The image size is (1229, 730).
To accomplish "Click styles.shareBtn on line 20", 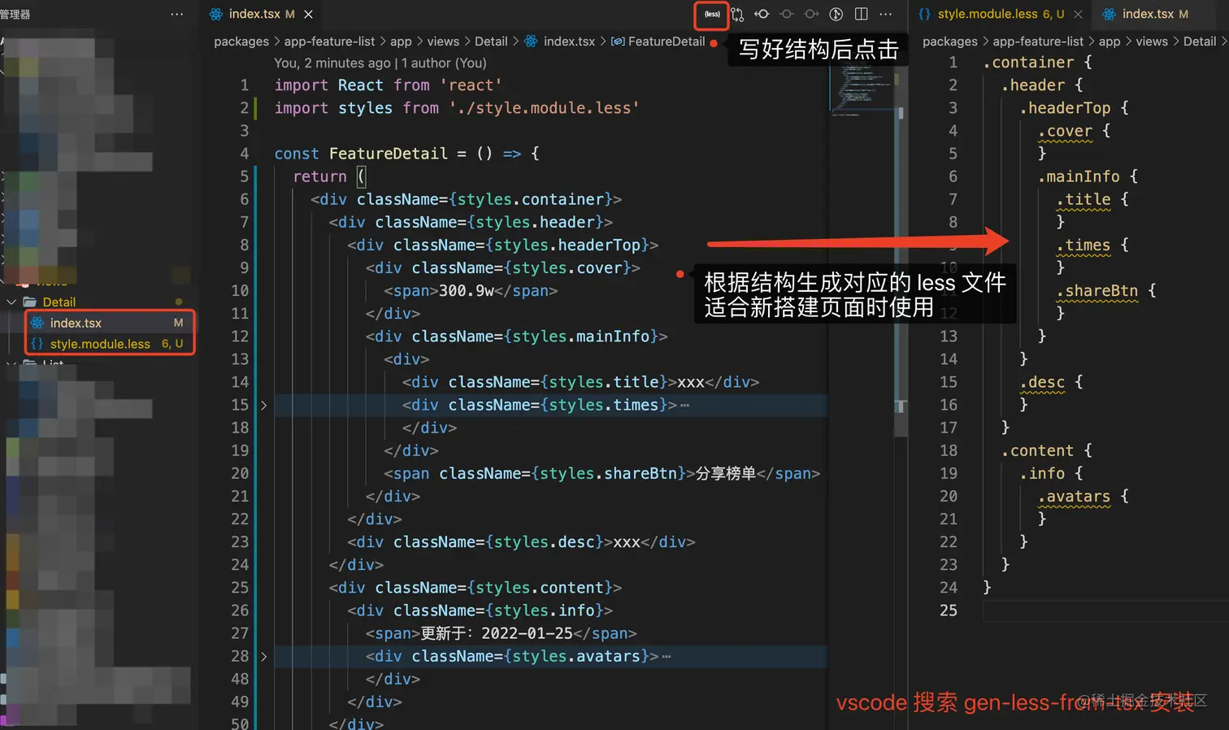I will coord(609,473).
